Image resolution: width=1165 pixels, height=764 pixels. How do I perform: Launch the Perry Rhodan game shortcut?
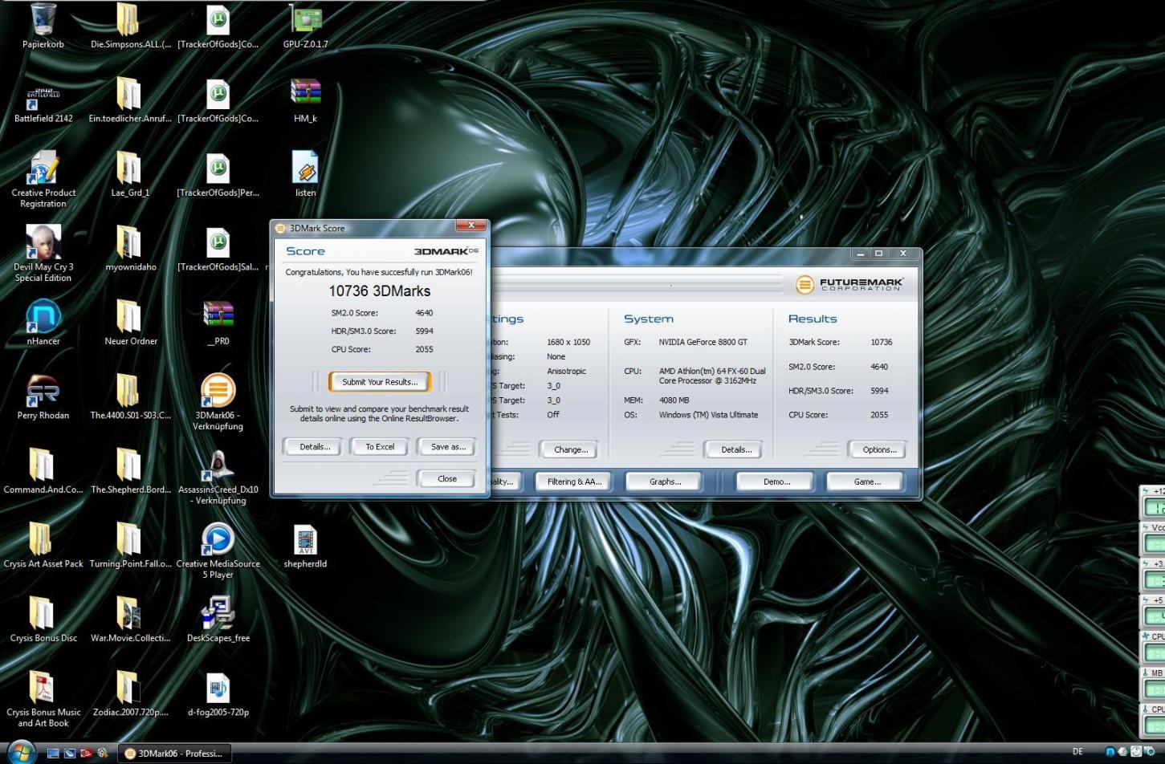click(x=43, y=397)
